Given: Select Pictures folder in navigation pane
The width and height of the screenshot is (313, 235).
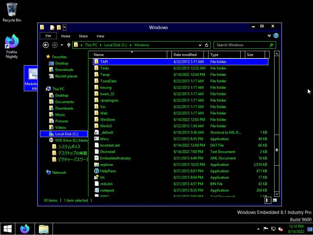Looking at the screenshot, I should pyautogui.click(x=61, y=121).
